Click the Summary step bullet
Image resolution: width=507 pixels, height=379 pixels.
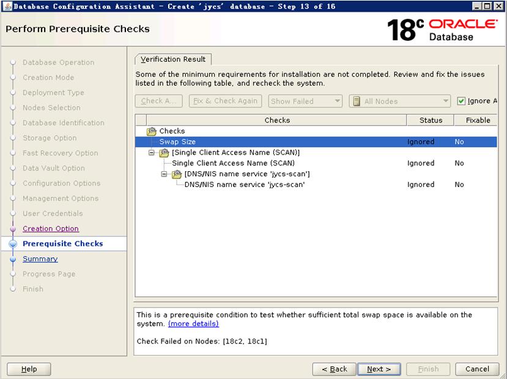[13, 259]
